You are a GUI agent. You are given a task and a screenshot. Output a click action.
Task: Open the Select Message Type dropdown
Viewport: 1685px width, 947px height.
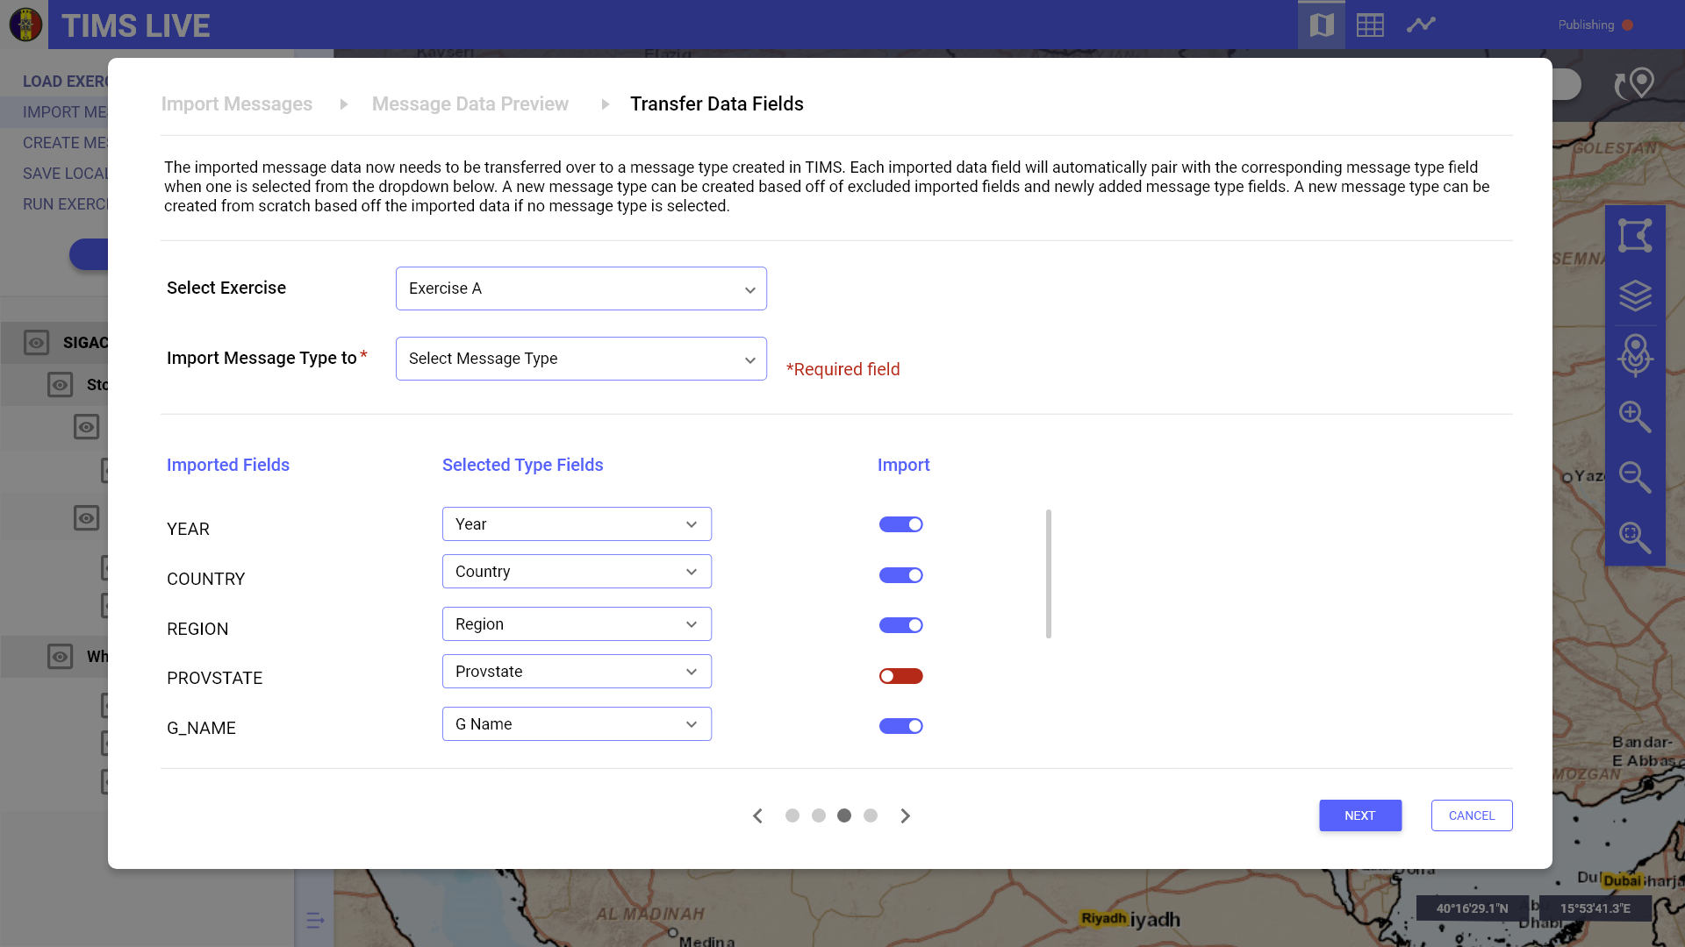click(580, 358)
